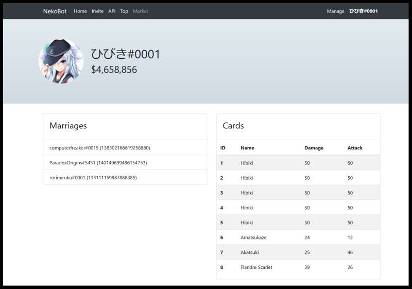This screenshot has height=289, width=412.
Task: Select the Top navigation link
Action: pyautogui.click(x=124, y=11)
